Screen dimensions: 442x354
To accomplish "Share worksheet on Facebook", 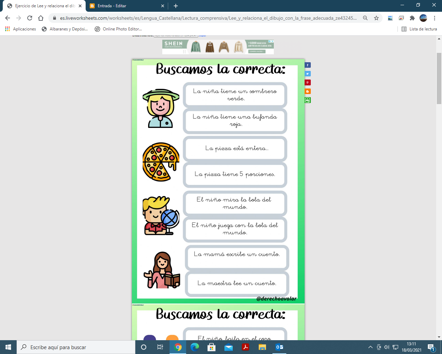I will (x=308, y=65).
